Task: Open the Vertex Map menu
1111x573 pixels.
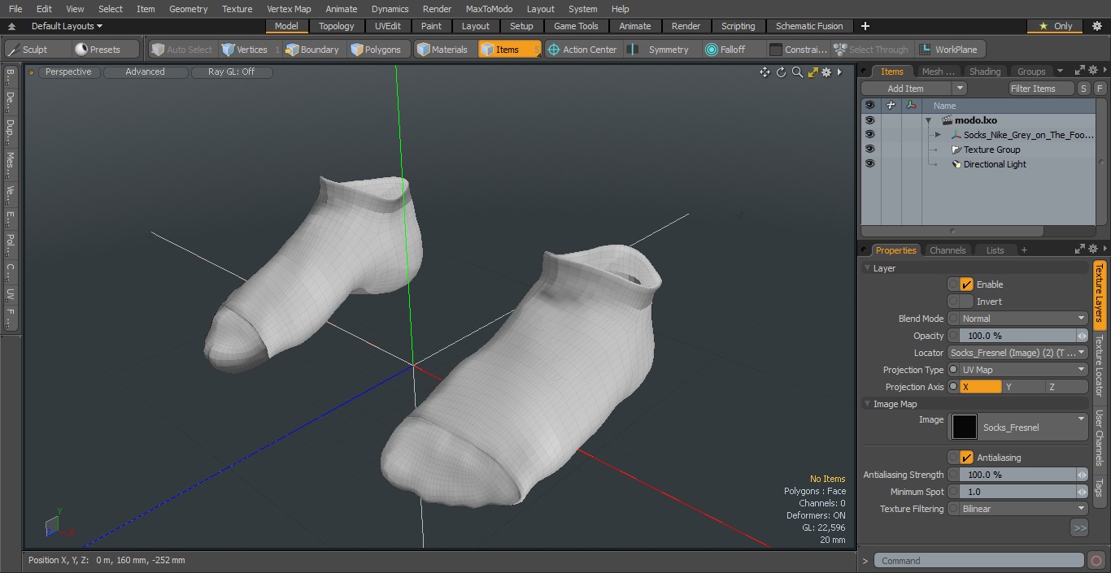Action: coord(289,9)
